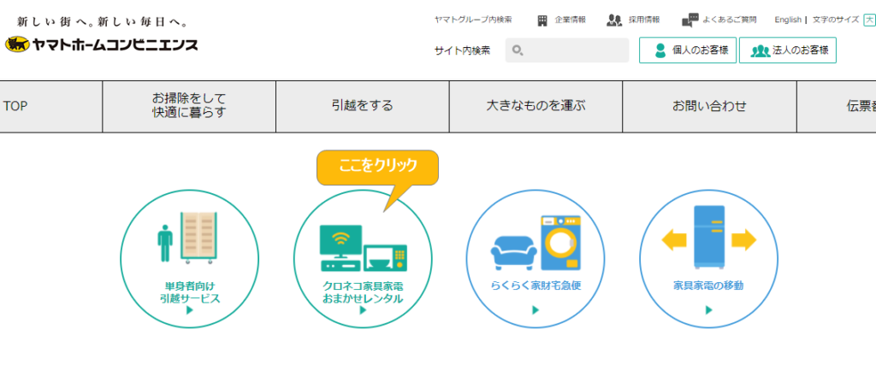876x371 pixels.
Task: Select the 単身者向け引越サービス text label
Action: pyautogui.click(x=189, y=292)
